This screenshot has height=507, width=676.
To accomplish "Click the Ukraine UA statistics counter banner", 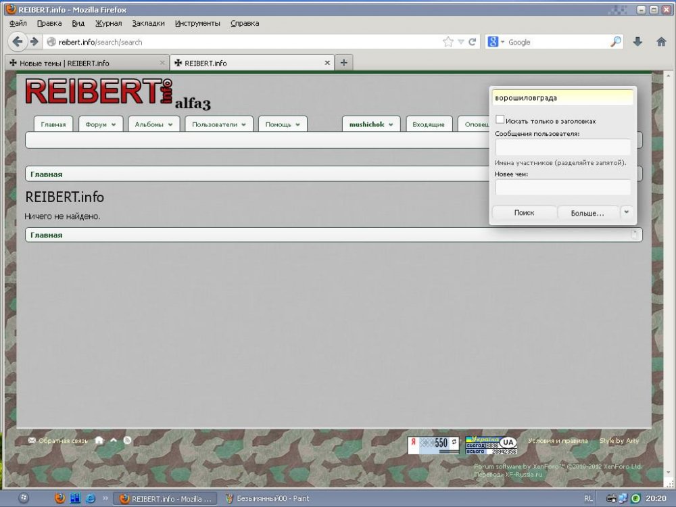I will click(x=491, y=445).
